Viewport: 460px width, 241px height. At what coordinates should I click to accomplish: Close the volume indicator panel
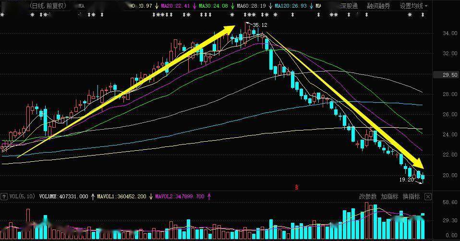pyautogui.click(x=428, y=196)
